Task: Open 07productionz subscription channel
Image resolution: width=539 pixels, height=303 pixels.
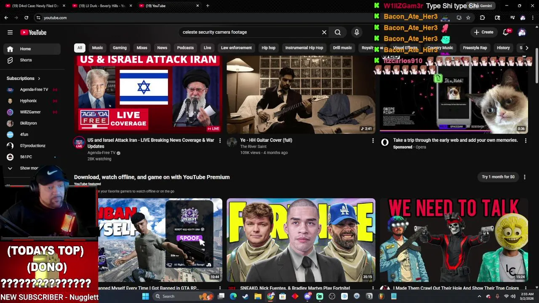Action: [x=32, y=146]
